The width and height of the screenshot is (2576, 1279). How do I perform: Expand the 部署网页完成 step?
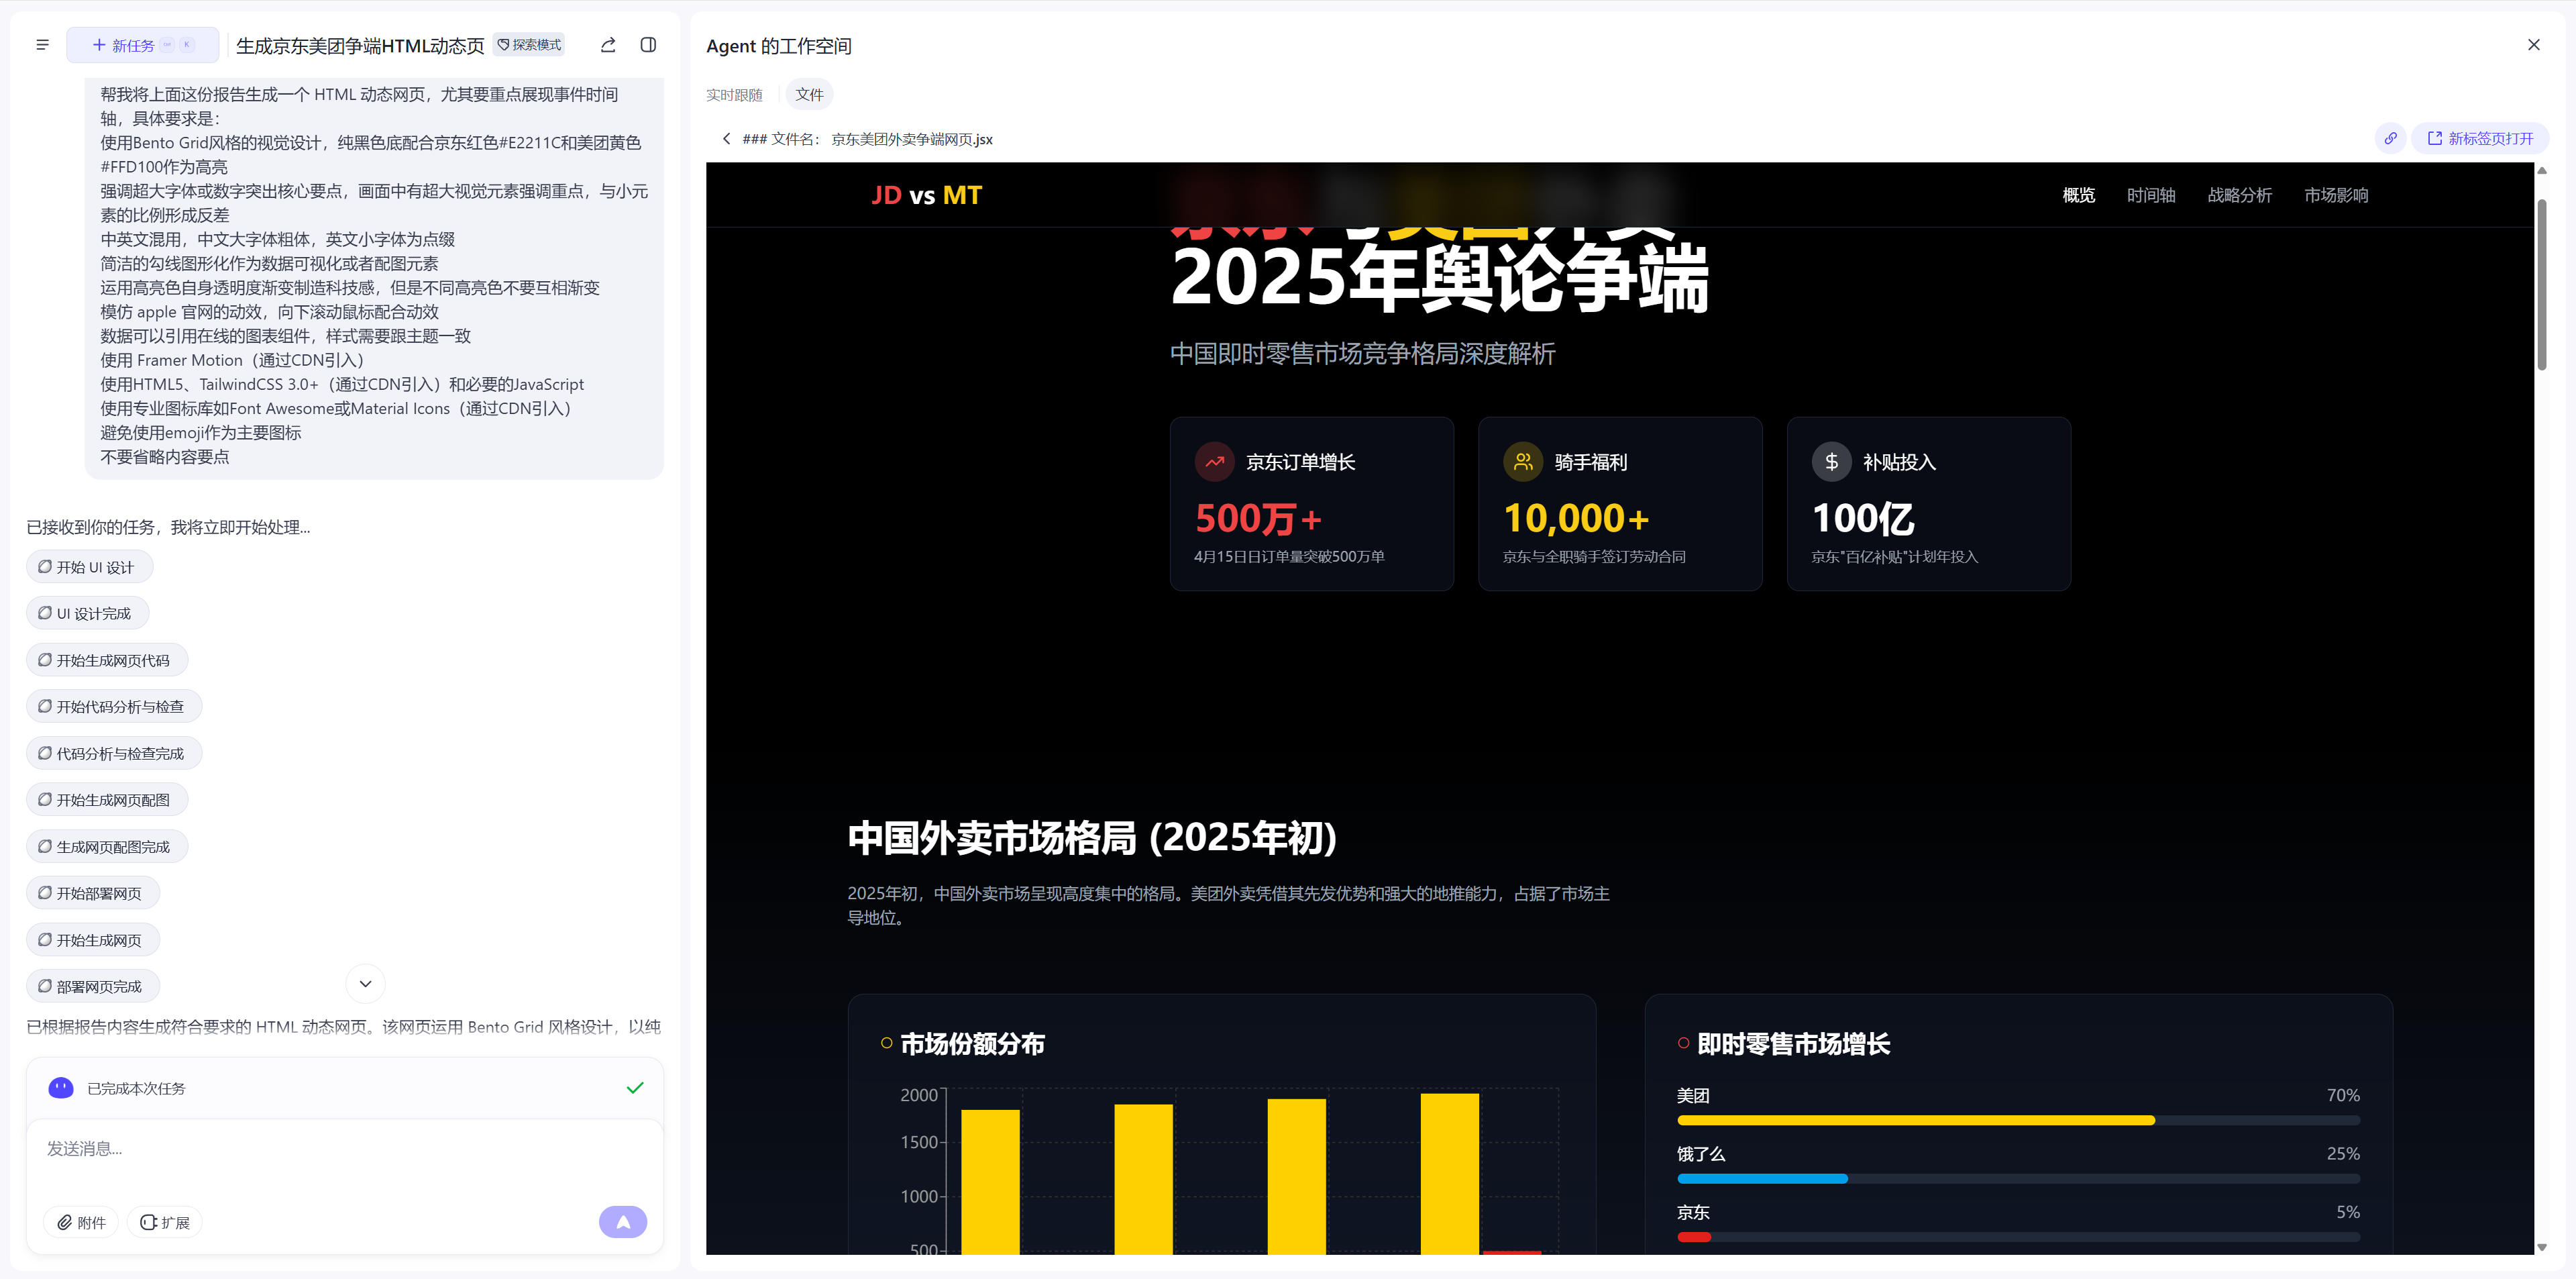(x=93, y=986)
